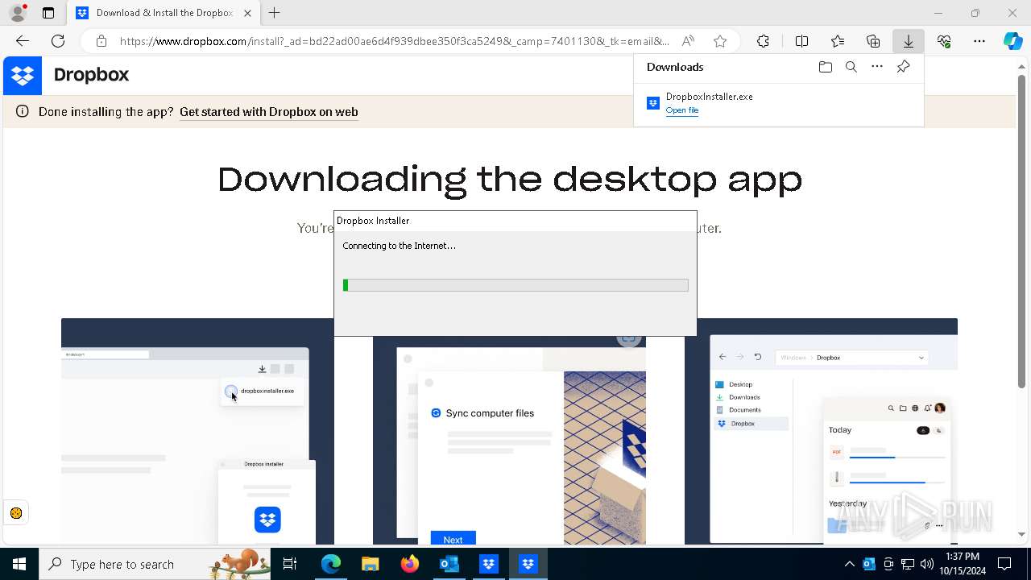This screenshot has height=580, width=1031.
Task: Click the Dropbox wordmark text
Action: (x=92, y=75)
